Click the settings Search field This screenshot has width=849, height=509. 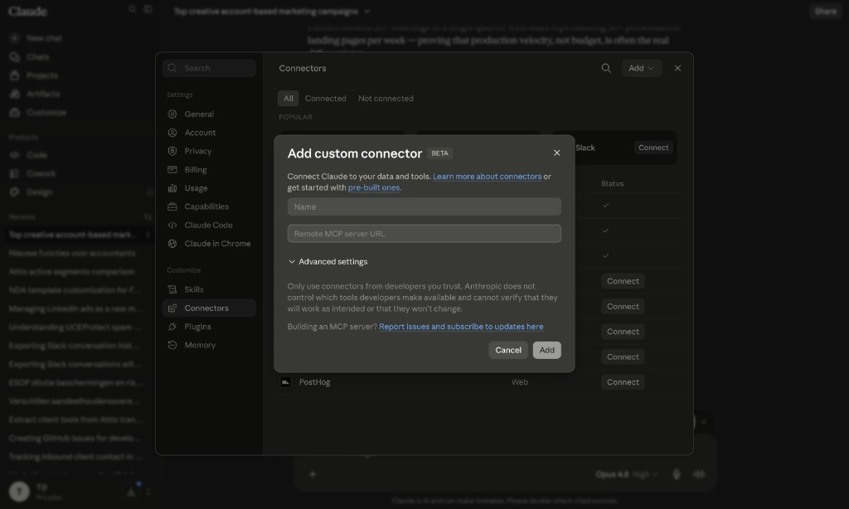(209, 68)
